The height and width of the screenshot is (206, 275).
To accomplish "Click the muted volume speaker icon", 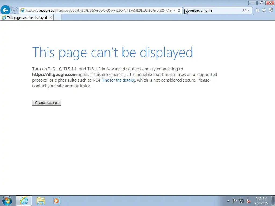I will coord(248,201).
